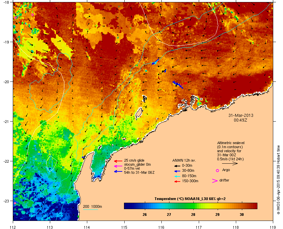Screen dimensions: 283x229
Task: Click the small white closed contour near 22°S 113°E
Action: click(x=52, y=164)
